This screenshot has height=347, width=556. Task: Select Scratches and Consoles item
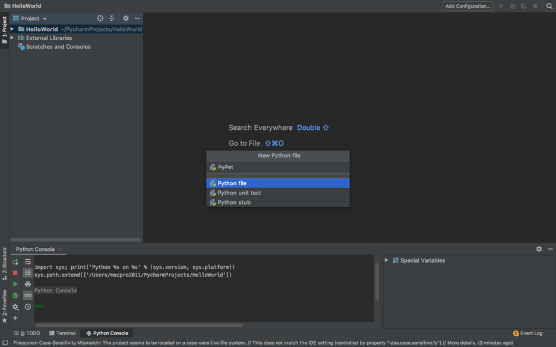click(x=58, y=46)
